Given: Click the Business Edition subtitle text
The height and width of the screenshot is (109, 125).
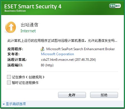Looking at the screenshot, I should click(x=15, y=11).
